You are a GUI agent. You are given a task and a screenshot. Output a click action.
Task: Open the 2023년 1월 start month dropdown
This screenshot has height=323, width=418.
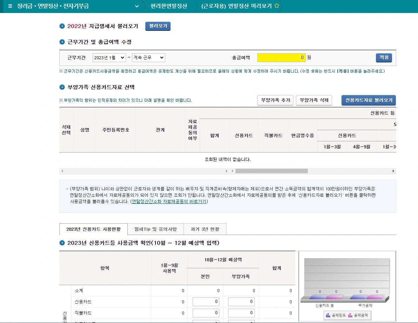click(x=109, y=58)
